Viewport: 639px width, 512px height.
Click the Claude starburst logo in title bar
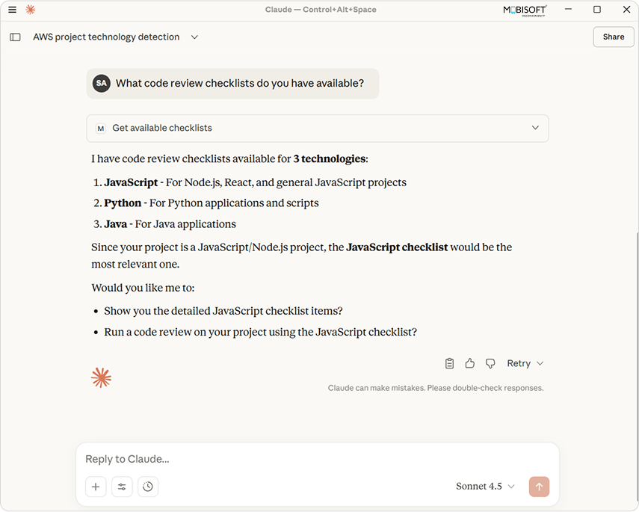(x=30, y=10)
